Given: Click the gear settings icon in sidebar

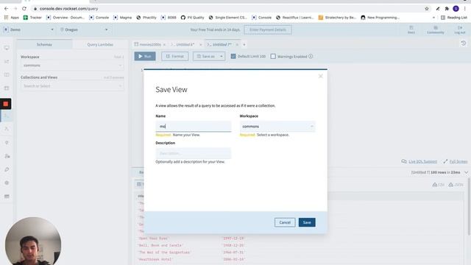Looking at the screenshot, I should 7,183.
